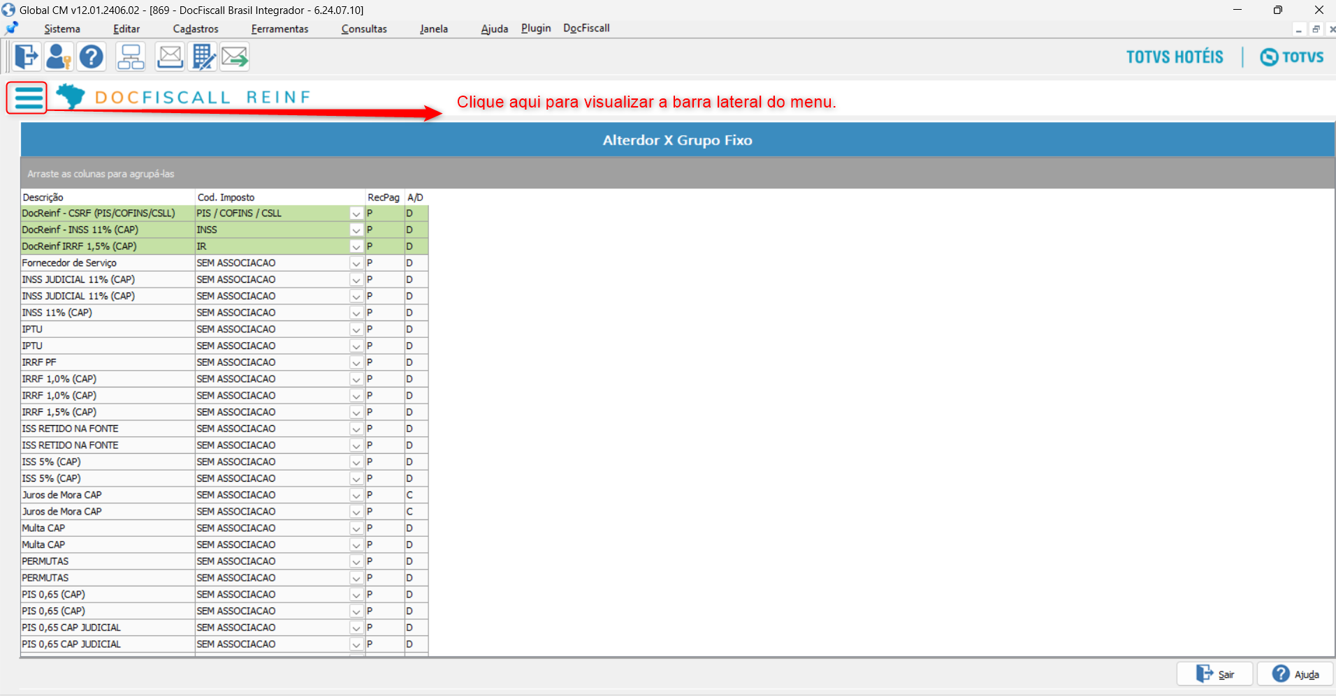This screenshot has width=1336, height=696.
Task: Open the Sistema menu
Action: click(62, 29)
